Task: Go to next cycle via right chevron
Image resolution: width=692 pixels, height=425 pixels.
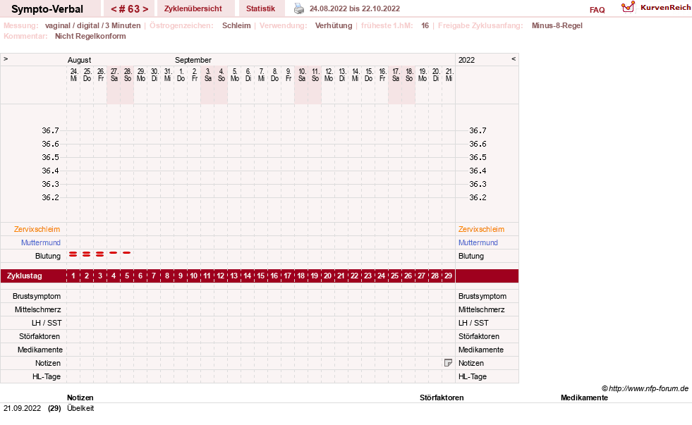Action: [x=145, y=9]
